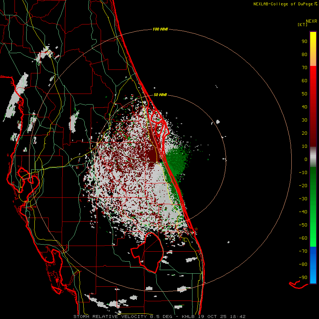Click the -90 value on the velocity scale
Image resolution: width=319 pixels, height=319 pixels.
point(303,277)
